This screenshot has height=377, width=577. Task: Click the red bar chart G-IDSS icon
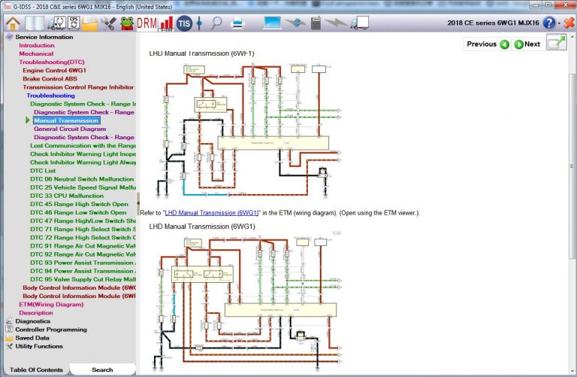click(x=167, y=23)
